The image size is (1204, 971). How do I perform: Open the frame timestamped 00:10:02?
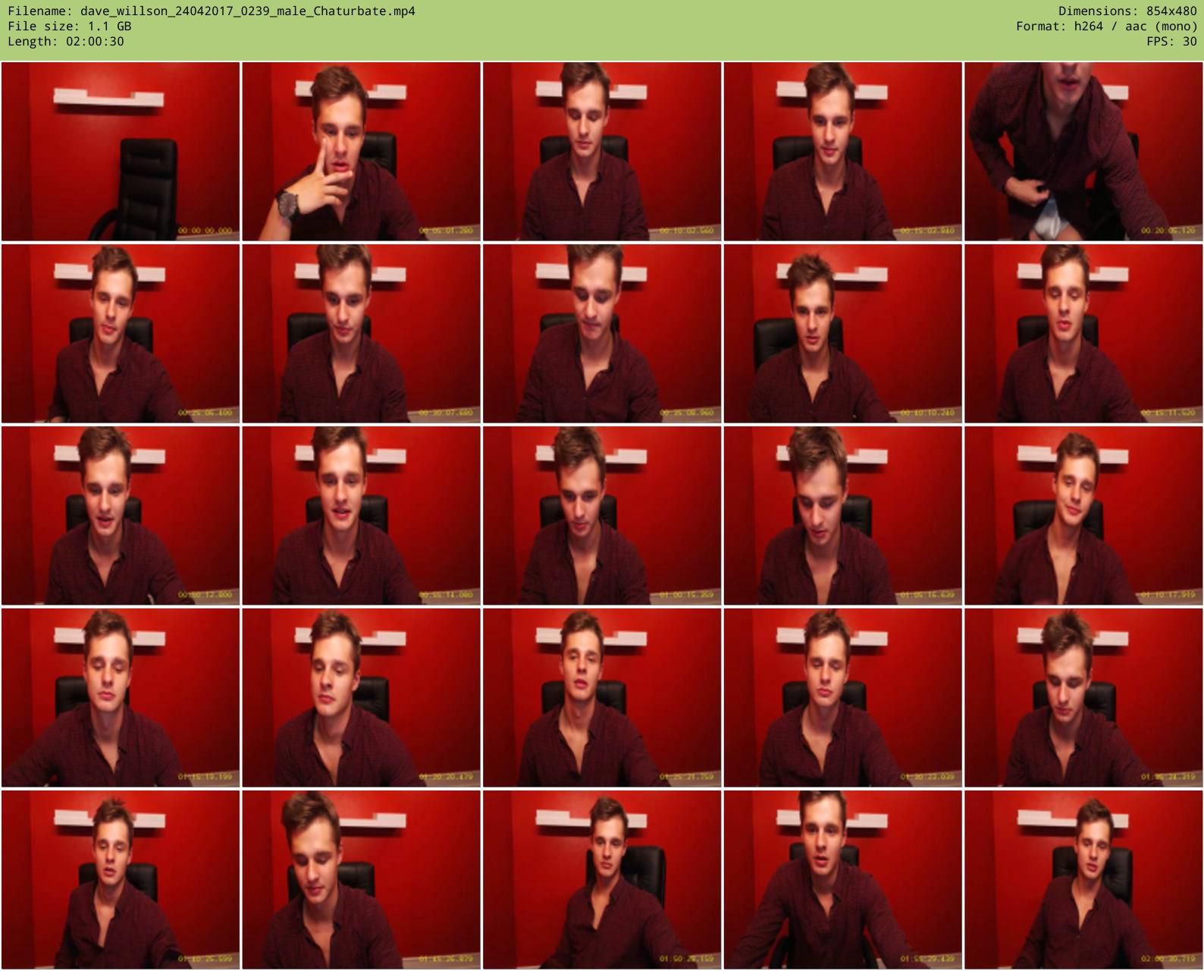(602, 152)
